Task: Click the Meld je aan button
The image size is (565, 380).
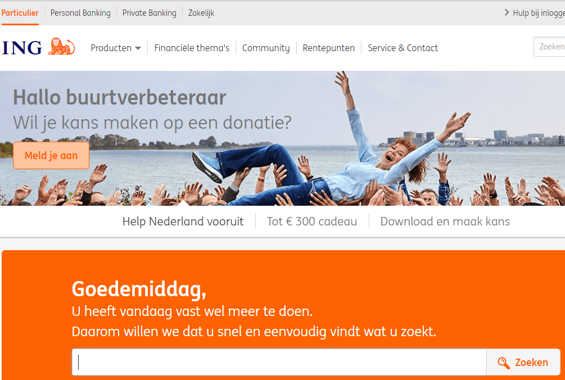Action: click(x=51, y=155)
